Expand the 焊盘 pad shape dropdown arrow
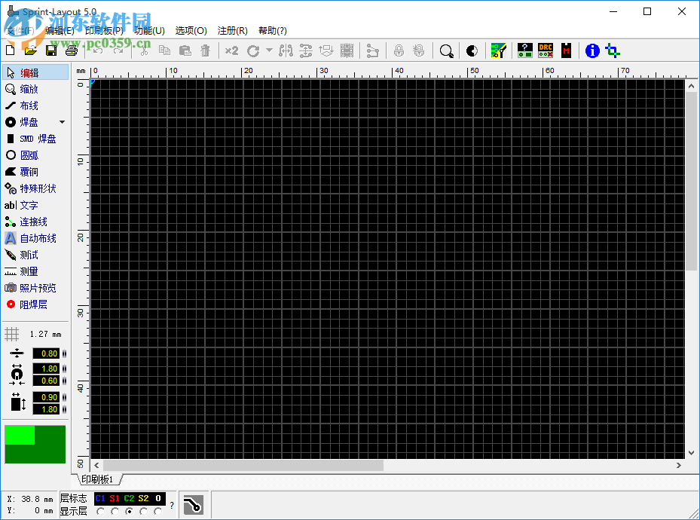 tap(62, 122)
